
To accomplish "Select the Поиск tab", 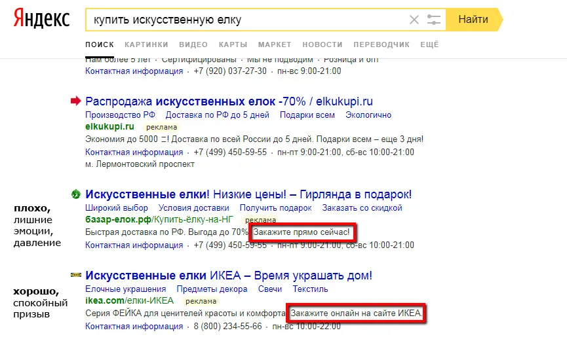I will click(x=100, y=45).
